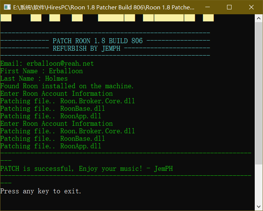263x211 pixels.
Task: Click the REFURBISH BY JEMPH line
Action: pos(87,48)
